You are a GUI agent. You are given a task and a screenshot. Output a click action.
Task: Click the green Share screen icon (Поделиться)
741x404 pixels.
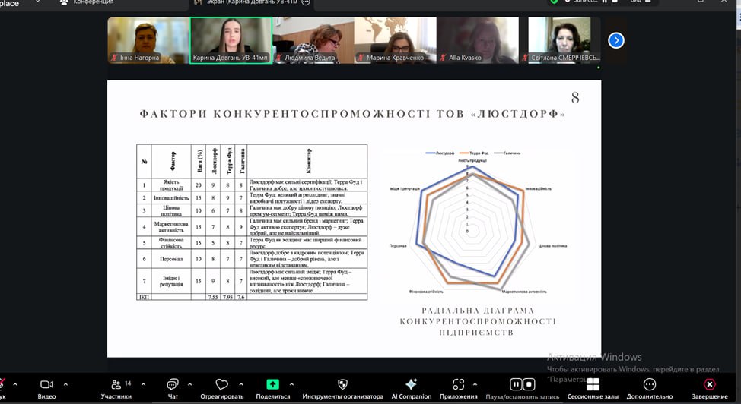click(x=273, y=385)
